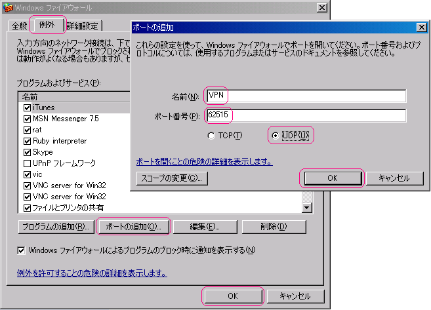The height and width of the screenshot is (310, 431).
Task: Select the TCP radio button
Action: click(x=211, y=136)
